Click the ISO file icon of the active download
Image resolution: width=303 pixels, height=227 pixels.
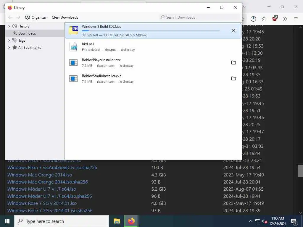click(x=73, y=30)
